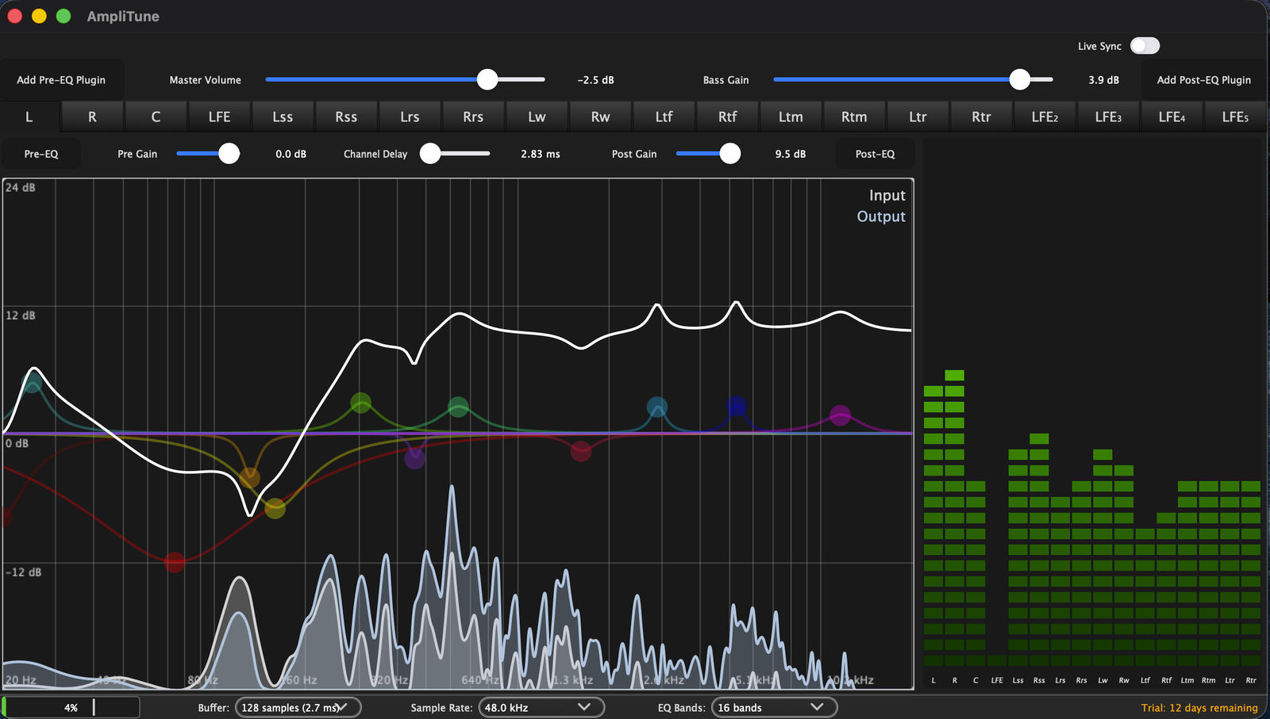The height and width of the screenshot is (719, 1270).
Task: Select the orange EQ band node
Action: (250, 477)
